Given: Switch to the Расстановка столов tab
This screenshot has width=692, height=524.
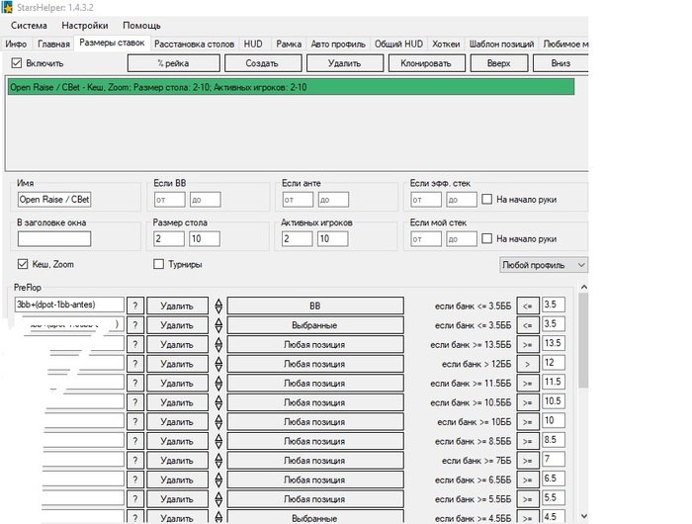Looking at the screenshot, I should (195, 44).
